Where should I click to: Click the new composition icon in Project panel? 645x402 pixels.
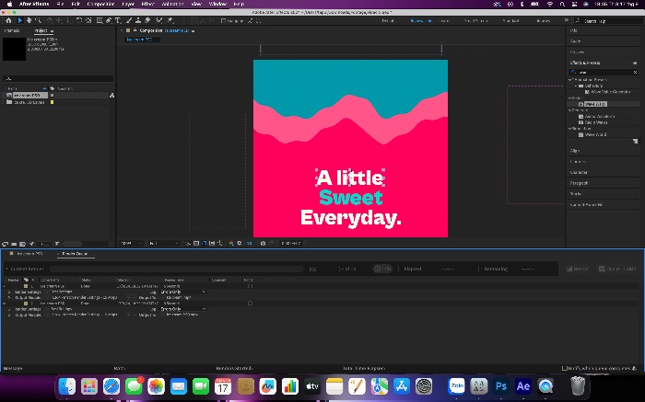pyautogui.click(x=23, y=244)
